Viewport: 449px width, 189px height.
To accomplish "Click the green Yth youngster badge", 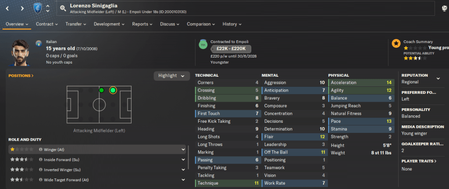I will tap(203, 45).
